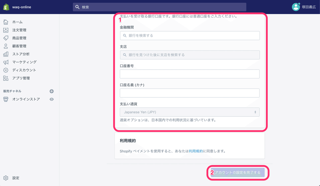Open アプリ管理 app management

click(x=19, y=78)
